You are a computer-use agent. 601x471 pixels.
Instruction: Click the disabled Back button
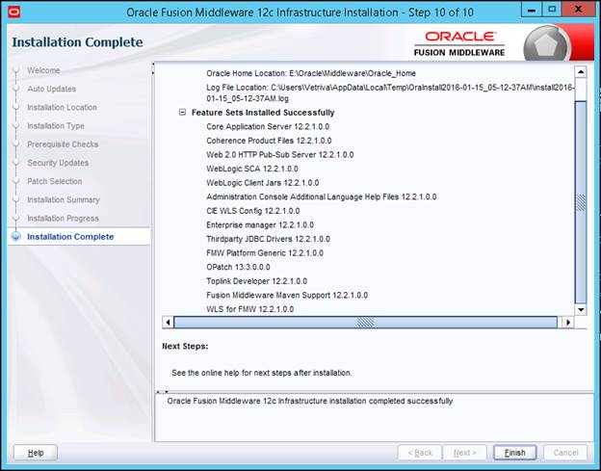420,453
